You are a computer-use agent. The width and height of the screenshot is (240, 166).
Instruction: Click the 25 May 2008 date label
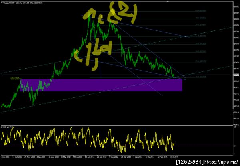tap(30, 157)
